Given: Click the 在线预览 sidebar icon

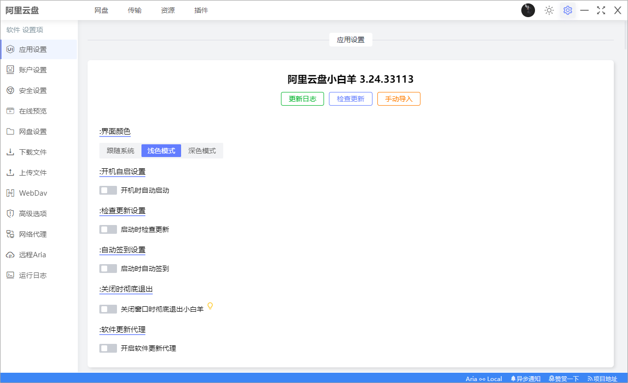Looking at the screenshot, I should tap(10, 111).
